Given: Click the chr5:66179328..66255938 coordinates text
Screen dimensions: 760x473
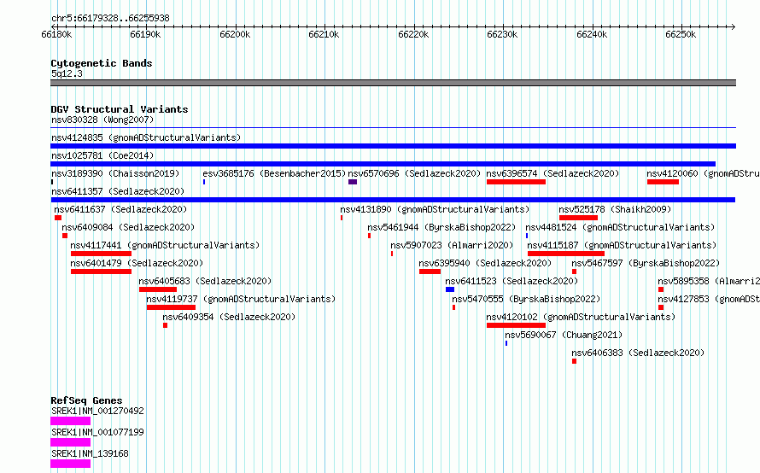Looking at the screenshot, I should click(x=110, y=19).
